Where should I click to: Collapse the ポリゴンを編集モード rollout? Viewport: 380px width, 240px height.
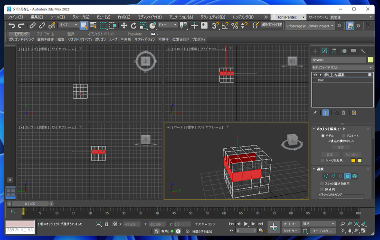[x=314, y=129]
